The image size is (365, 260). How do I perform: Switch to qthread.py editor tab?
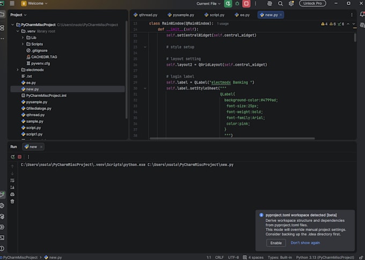point(145,15)
